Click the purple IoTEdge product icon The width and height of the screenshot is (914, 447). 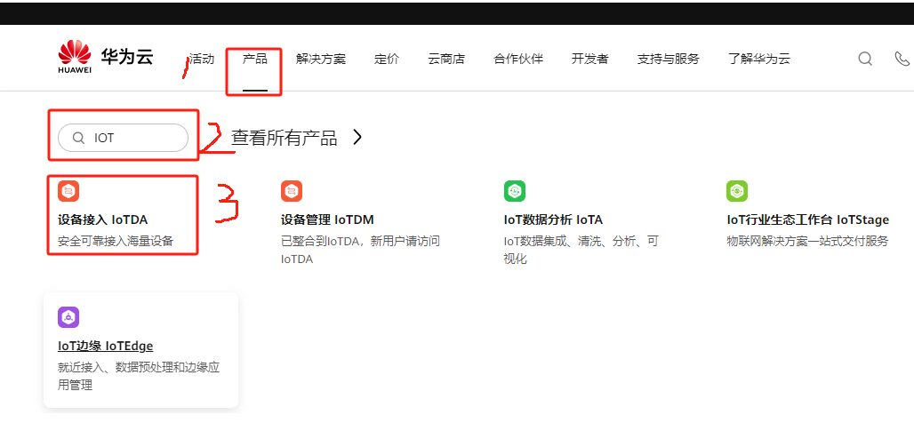(68, 317)
